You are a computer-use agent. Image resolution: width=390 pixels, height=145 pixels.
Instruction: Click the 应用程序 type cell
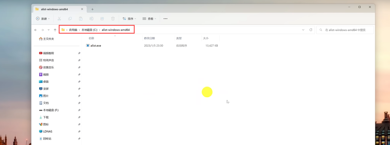tap(182, 46)
